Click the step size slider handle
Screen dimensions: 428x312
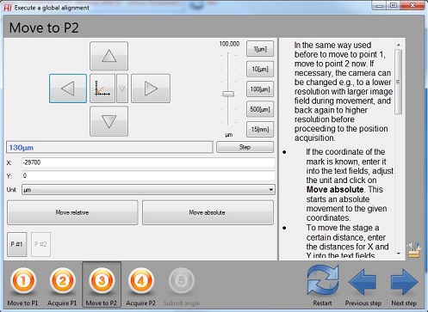point(228,94)
